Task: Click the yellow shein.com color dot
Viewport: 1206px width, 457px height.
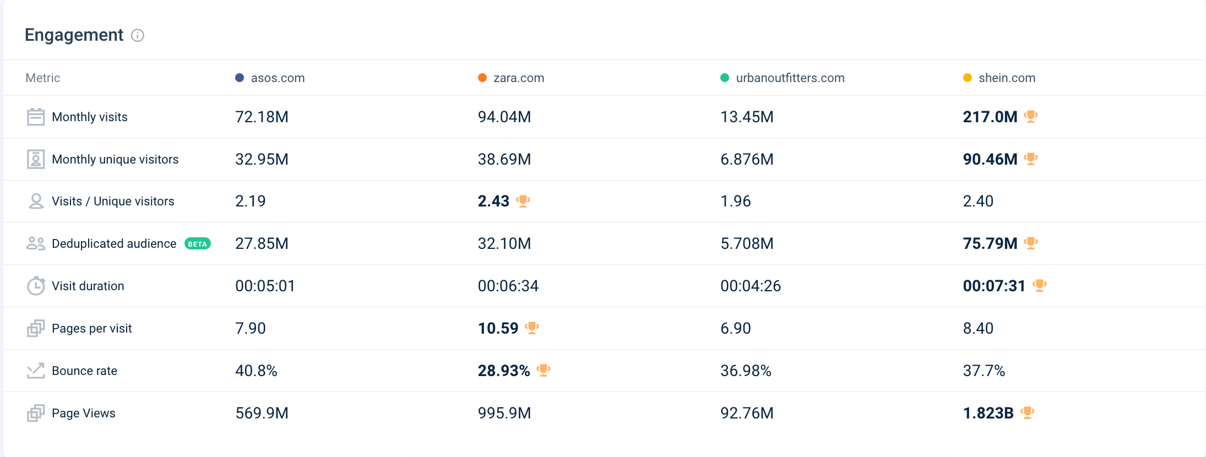Action: tap(968, 78)
